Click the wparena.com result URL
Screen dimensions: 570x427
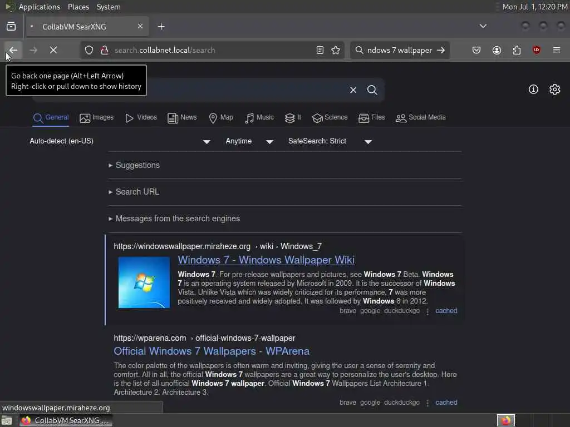pyautogui.click(x=204, y=338)
